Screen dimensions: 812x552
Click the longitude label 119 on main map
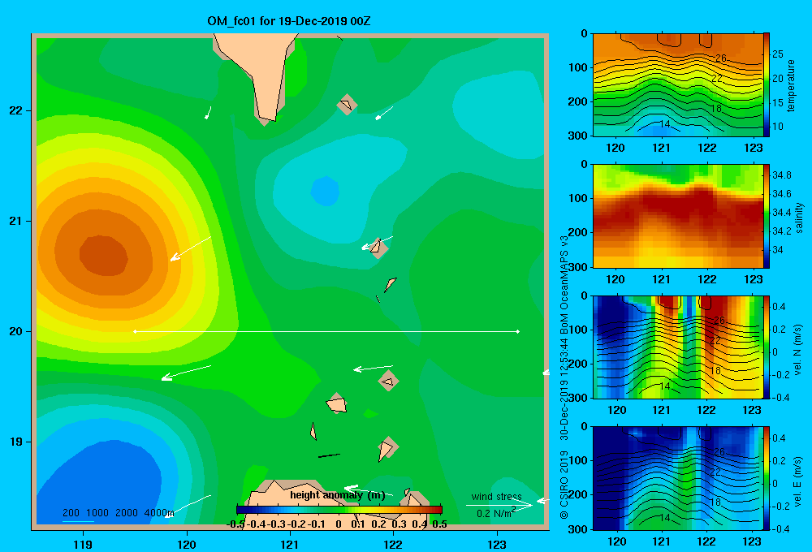[x=83, y=544]
